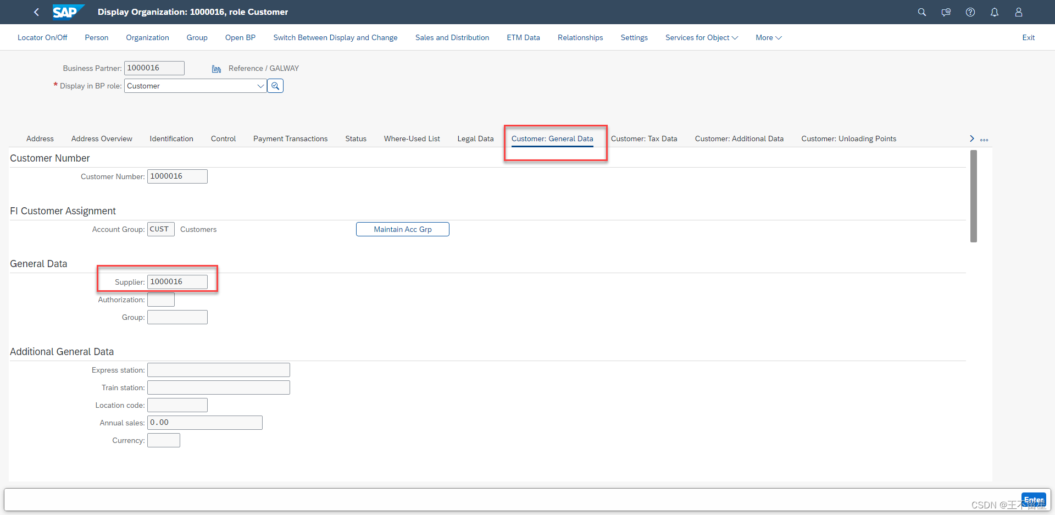Toggle Locator On/Off
The image size is (1055, 515).
click(42, 37)
